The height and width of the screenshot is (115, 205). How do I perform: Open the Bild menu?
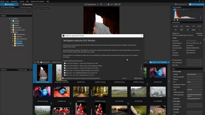[27, 1]
